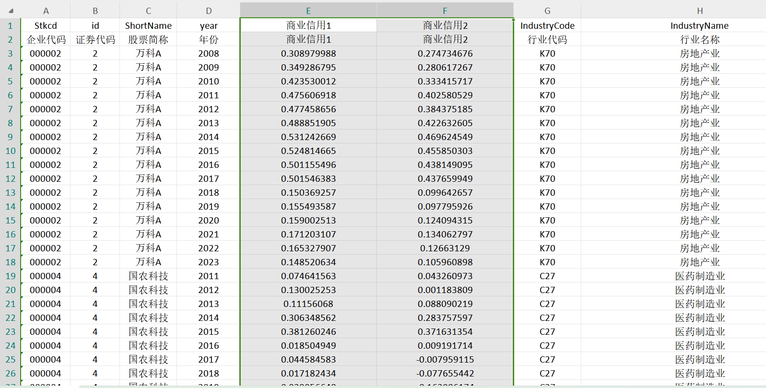
Task: Click year 2008 cell
Action: (209, 53)
